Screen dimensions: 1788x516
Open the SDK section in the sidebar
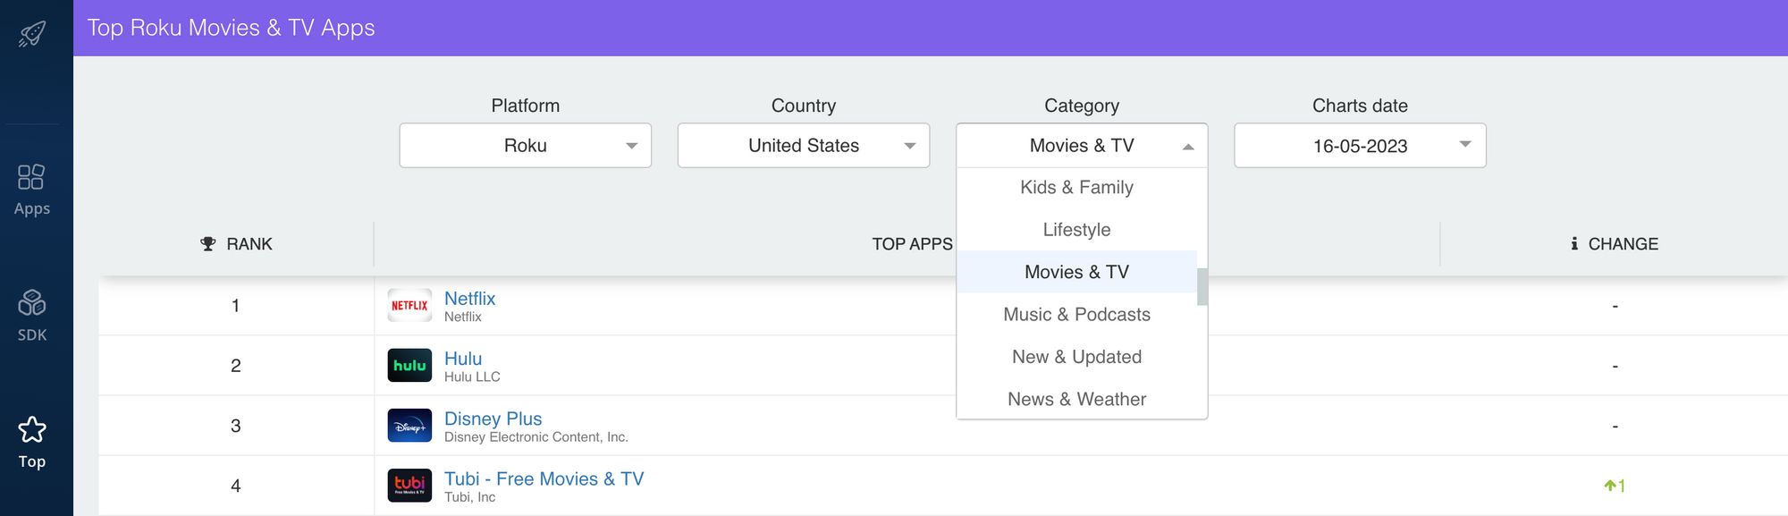point(32,316)
